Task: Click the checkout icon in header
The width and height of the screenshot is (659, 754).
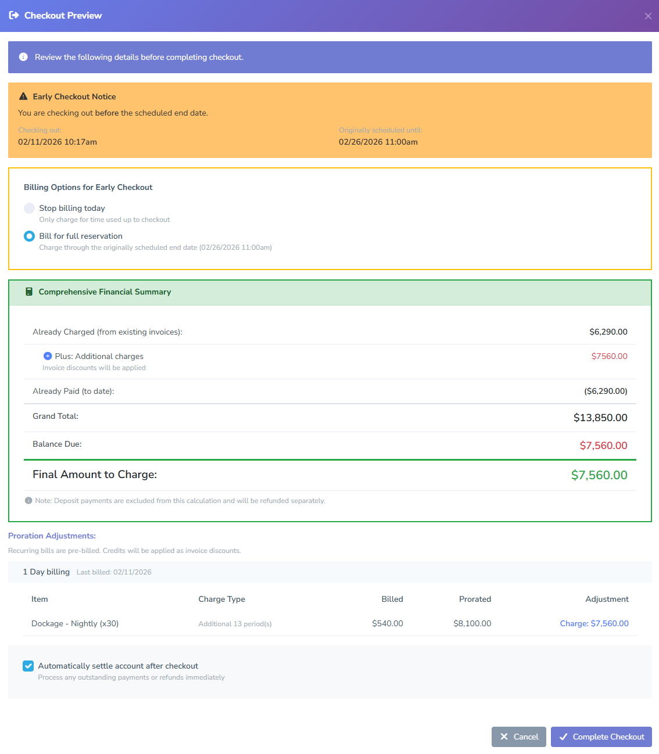Action: pos(14,16)
